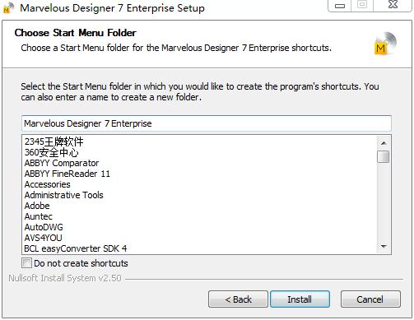This screenshot has width=414, height=320.
Task: Pick the Adobe folder entry
Action: (37, 206)
